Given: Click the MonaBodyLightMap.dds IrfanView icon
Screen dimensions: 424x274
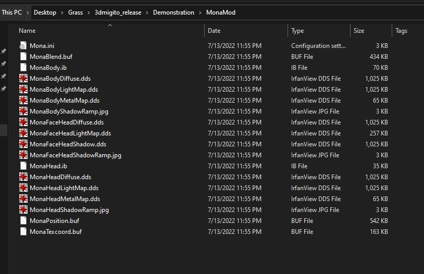Looking at the screenshot, I should click(x=23, y=90).
